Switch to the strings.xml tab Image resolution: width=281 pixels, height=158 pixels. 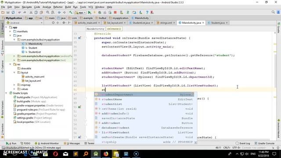(166, 23)
